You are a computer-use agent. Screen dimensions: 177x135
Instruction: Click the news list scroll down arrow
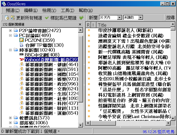[x=173, y=118]
